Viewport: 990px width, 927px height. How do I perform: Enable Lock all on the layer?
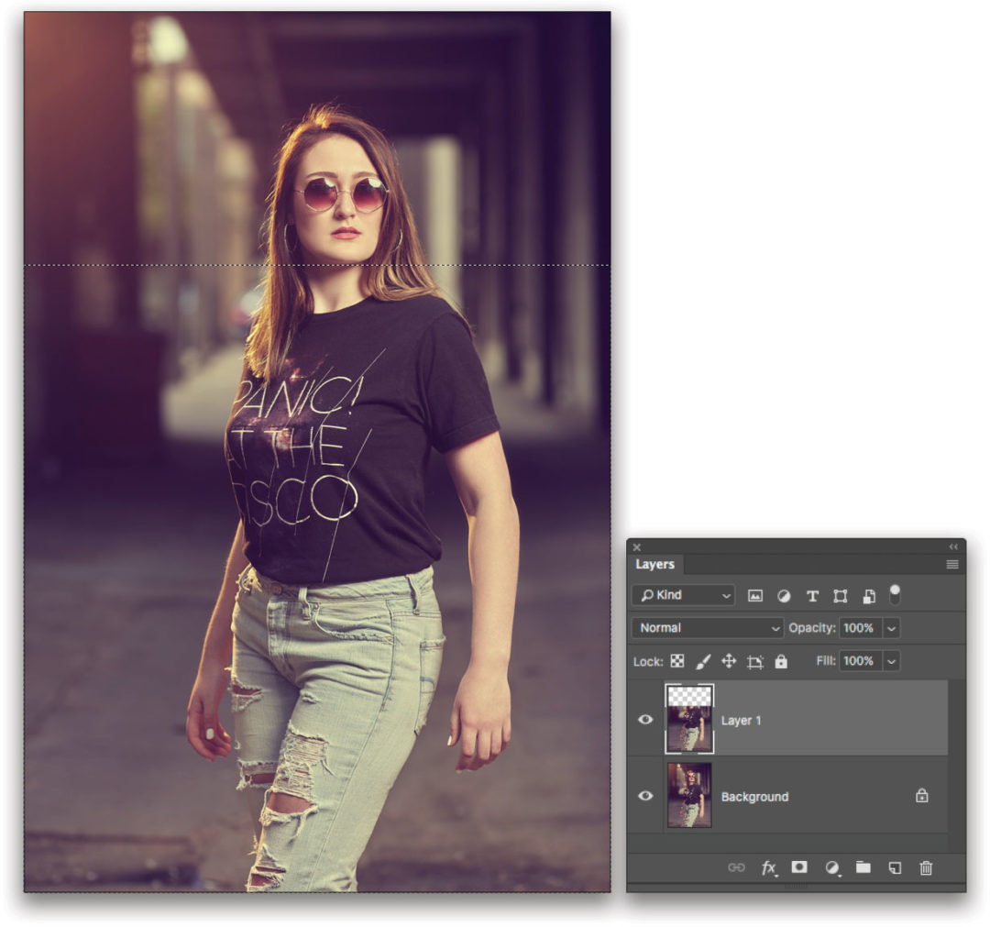(x=780, y=661)
